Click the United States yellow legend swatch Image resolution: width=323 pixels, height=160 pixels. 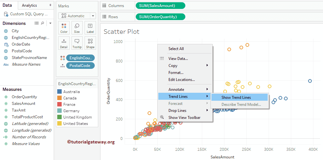click(x=59, y=124)
